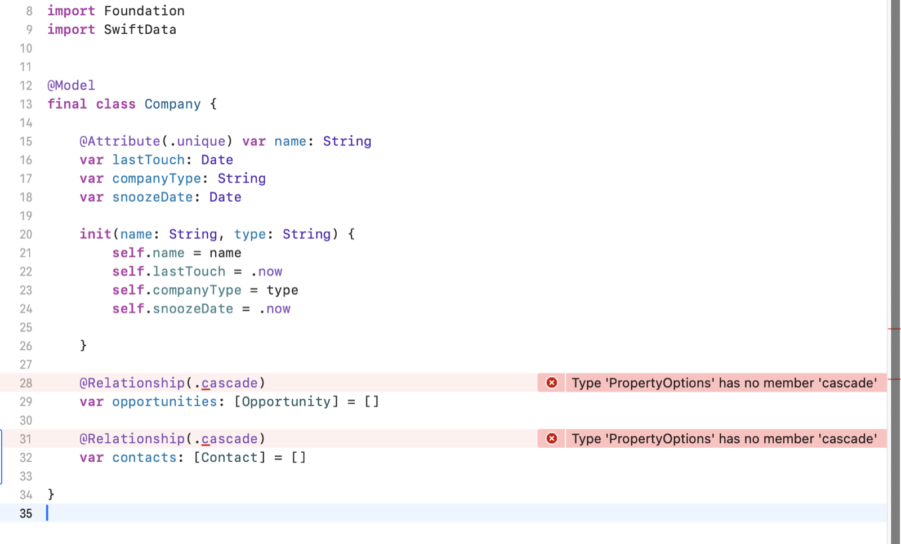Click '.cascade' on line 31
901x544 pixels.
[x=226, y=439]
